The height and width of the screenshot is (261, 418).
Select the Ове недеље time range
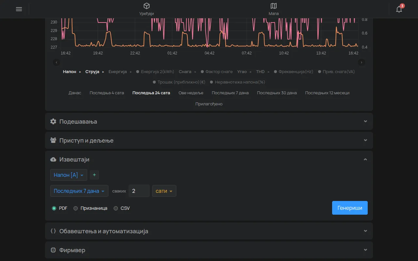point(191,93)
